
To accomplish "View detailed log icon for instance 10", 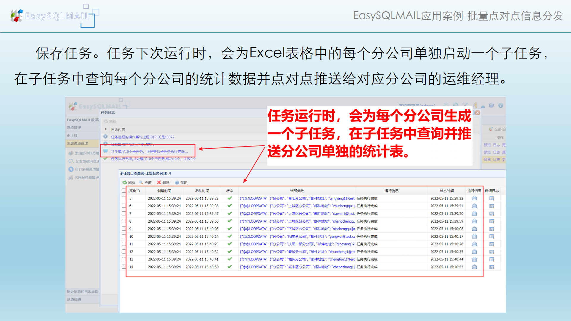I will pyautogui.click(x=492, y=236).
